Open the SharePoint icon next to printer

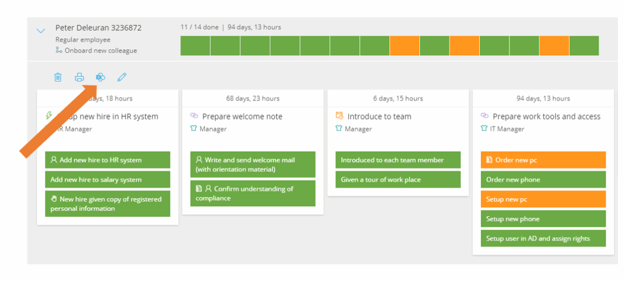[100, 77]
